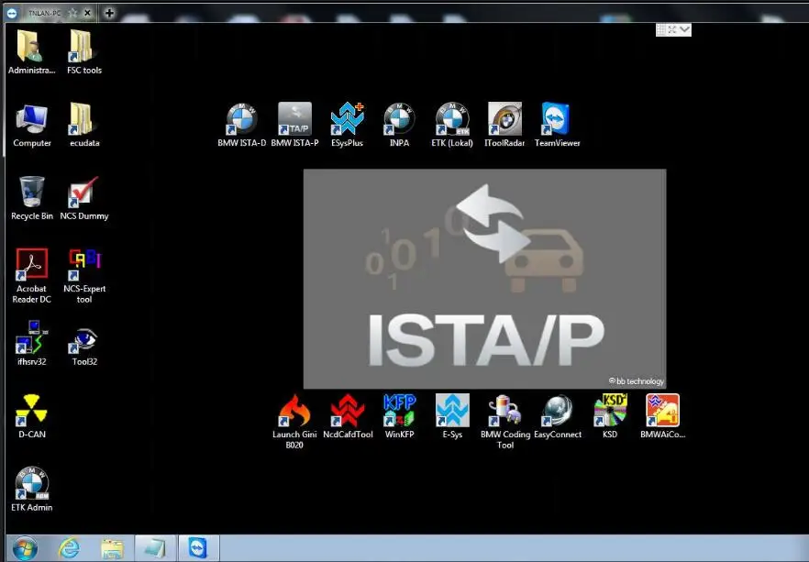Expand the remote toolbar chevron dropdown
The image size is (809, 562).
click(684, 29)
